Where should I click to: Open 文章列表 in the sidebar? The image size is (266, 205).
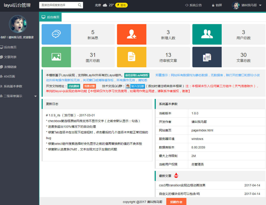(10, 57)
